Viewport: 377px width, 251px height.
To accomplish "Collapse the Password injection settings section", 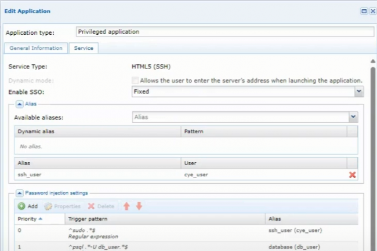I will pyautogui.click(x=19, y=192).
